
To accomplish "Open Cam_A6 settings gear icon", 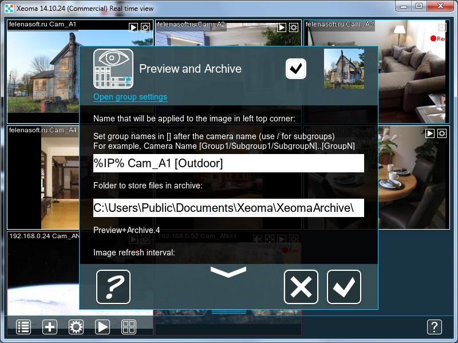I will [442, 133].
